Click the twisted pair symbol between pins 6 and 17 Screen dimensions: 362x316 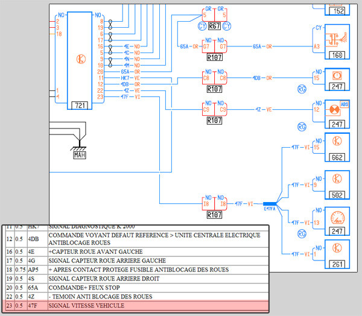(110, 37)
